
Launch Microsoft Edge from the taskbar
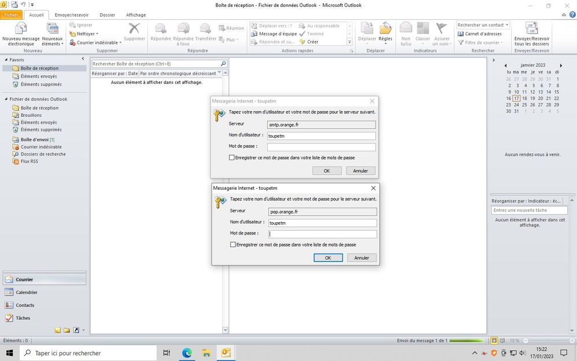pyautogui.click(x=187, y=353)
